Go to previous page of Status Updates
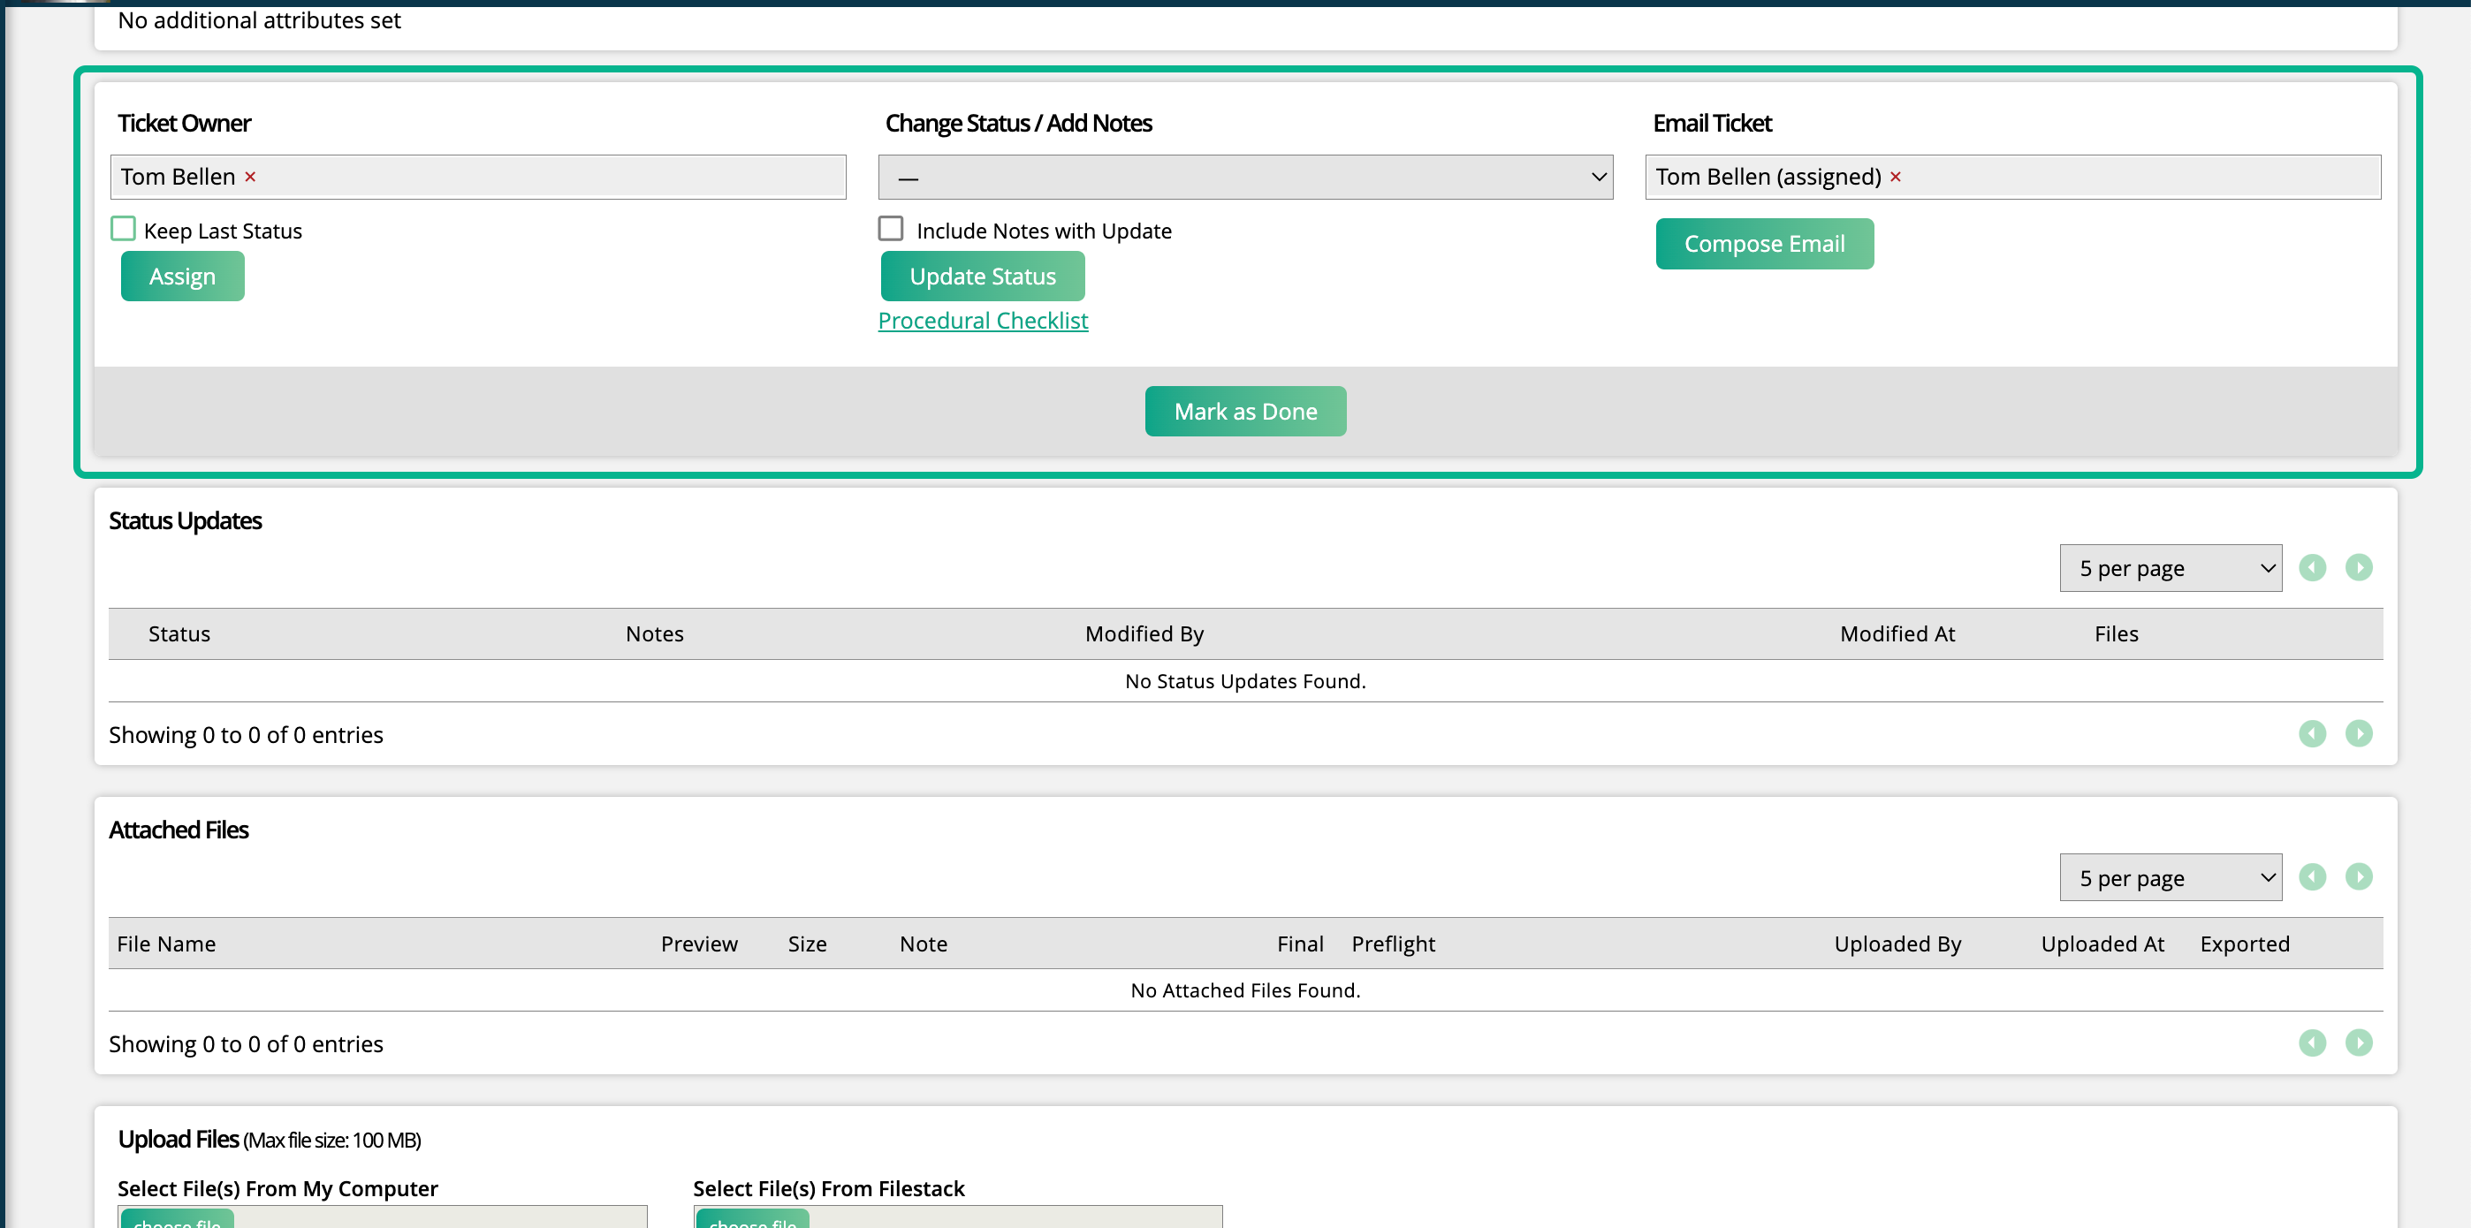Viewport: 2471px width, 1228px height. point(2313,567)
